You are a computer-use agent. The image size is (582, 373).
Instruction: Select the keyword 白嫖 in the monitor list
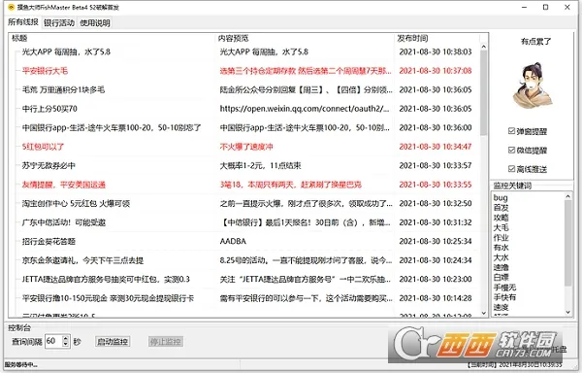501,277
